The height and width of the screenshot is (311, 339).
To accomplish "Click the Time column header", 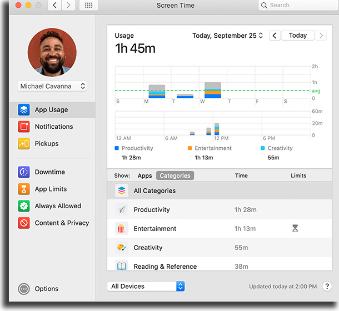I will click(241, 175).
